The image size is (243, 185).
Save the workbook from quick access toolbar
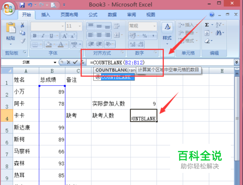(x=22, y=5)
